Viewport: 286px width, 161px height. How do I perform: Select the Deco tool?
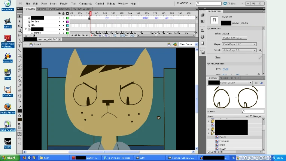pyautogui.click(x=19, y=70)
